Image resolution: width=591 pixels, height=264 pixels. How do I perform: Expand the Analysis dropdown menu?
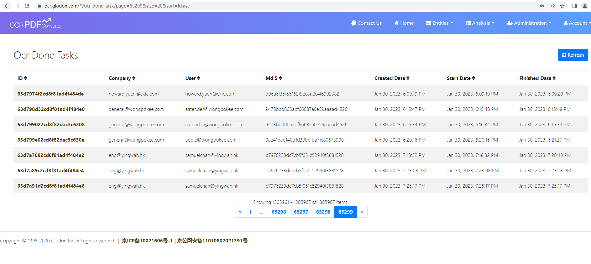point(480,23)
